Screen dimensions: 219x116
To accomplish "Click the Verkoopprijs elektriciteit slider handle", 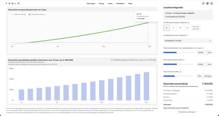I will pos(178,64).
